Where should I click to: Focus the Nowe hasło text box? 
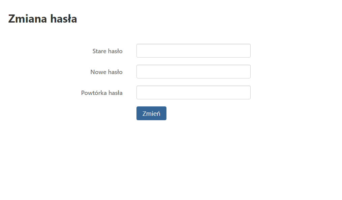coord(193,71)
